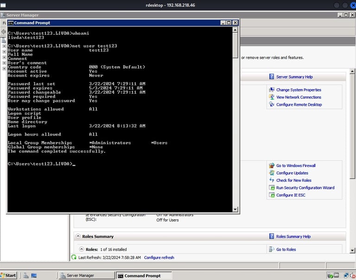Click the Change System Properties icon
This screenshot has height=280, width=356.
tap(272, 90)
